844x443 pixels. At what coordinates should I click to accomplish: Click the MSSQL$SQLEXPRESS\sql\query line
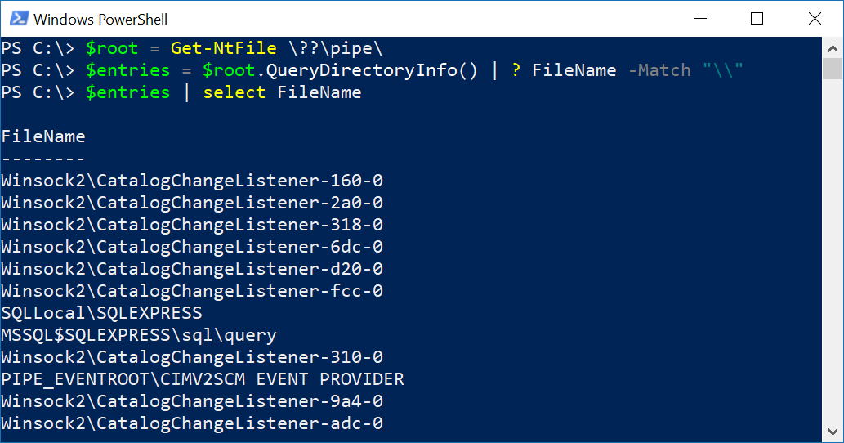pos(139,335)
